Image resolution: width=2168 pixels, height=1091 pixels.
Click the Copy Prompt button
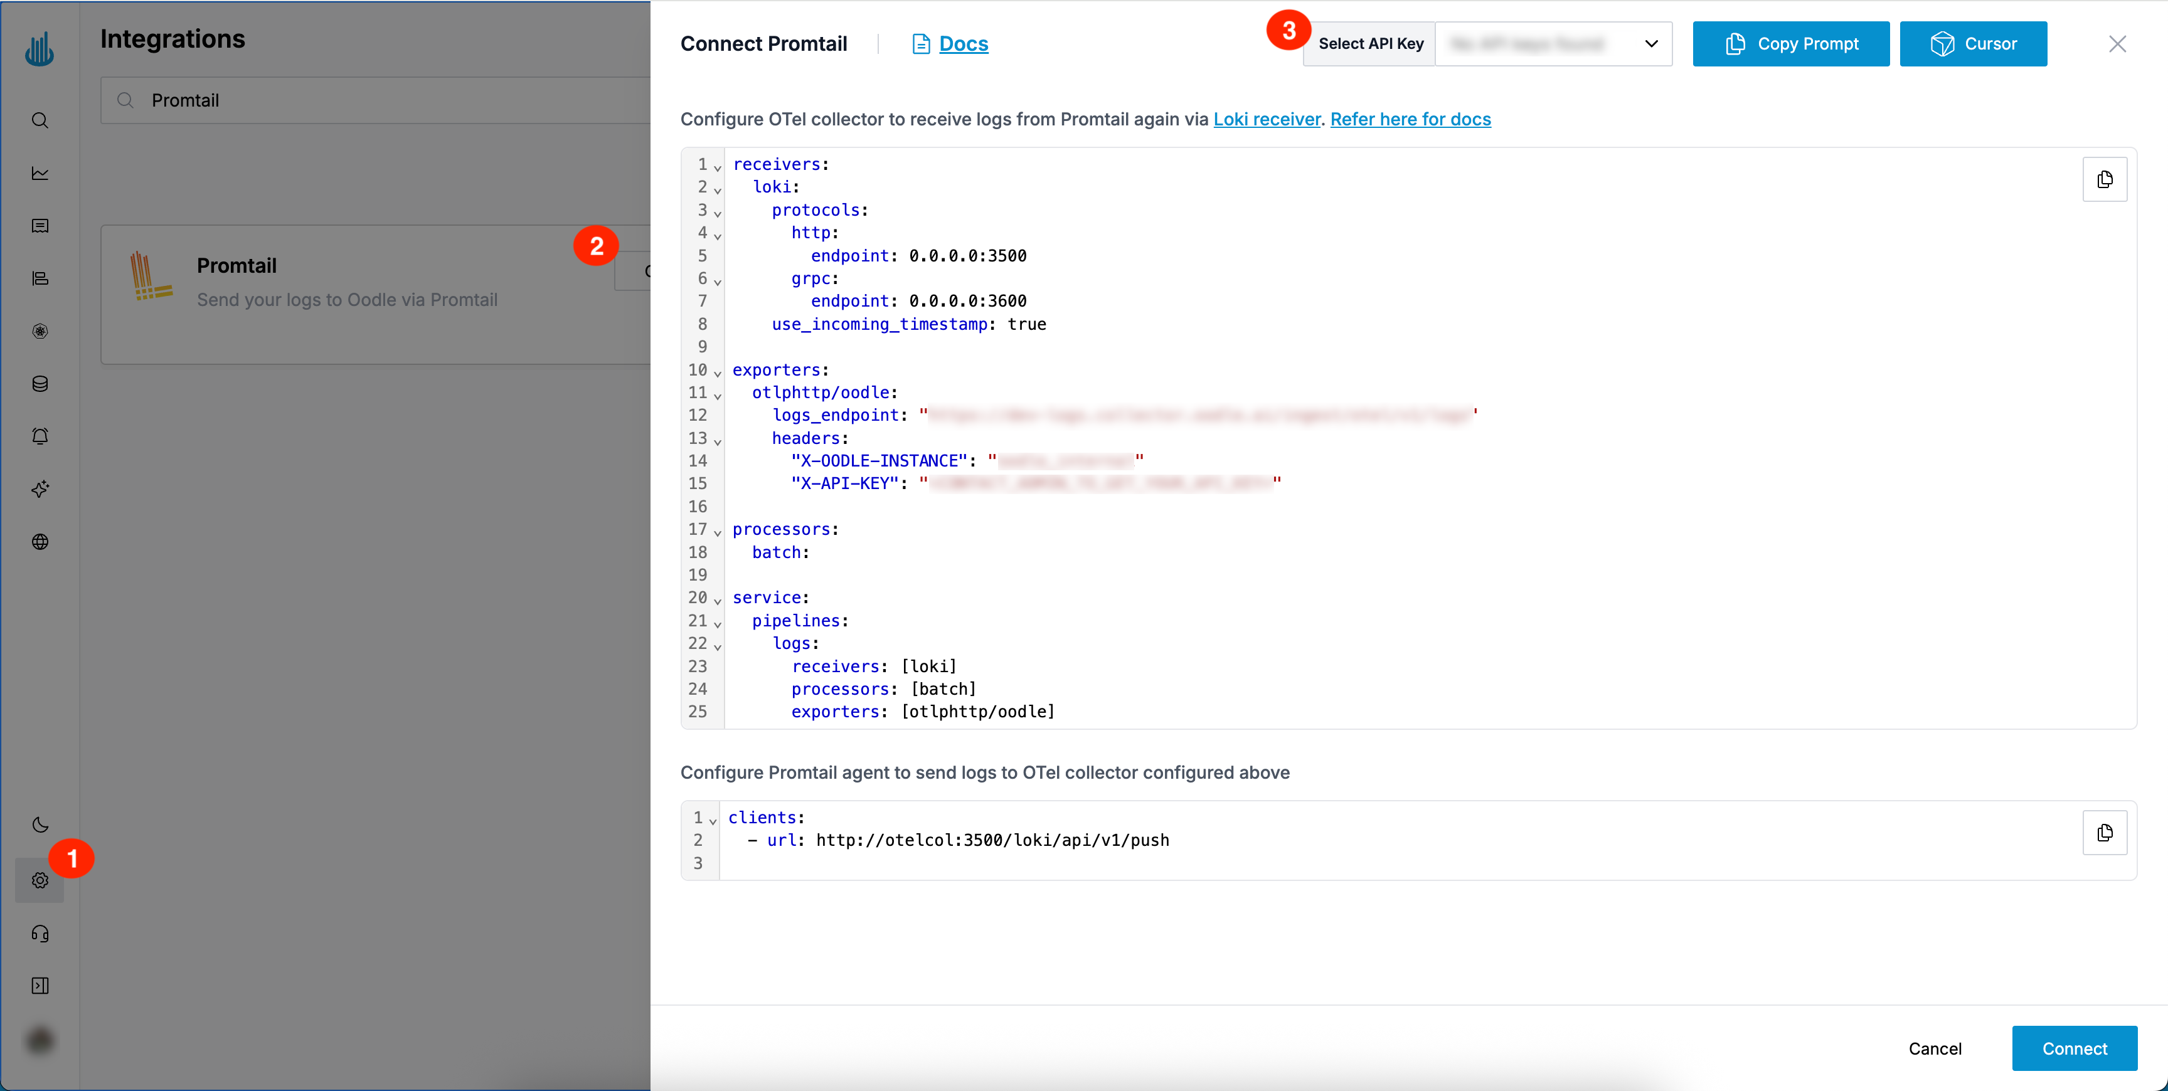(x=1790, y=44)
